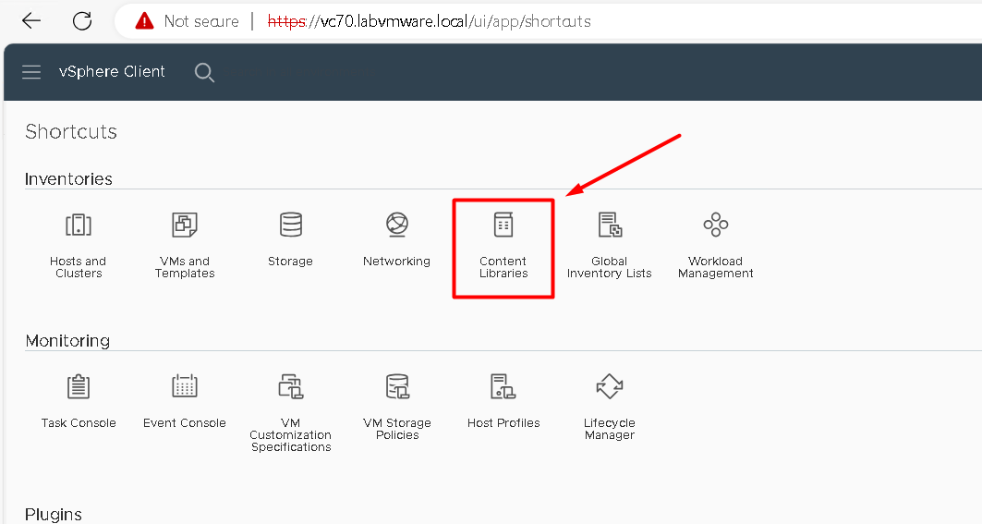Viewport: 982px width, 524px height.
Task: Click the Shortcuts page heading
Action: [x=71, y=131]
